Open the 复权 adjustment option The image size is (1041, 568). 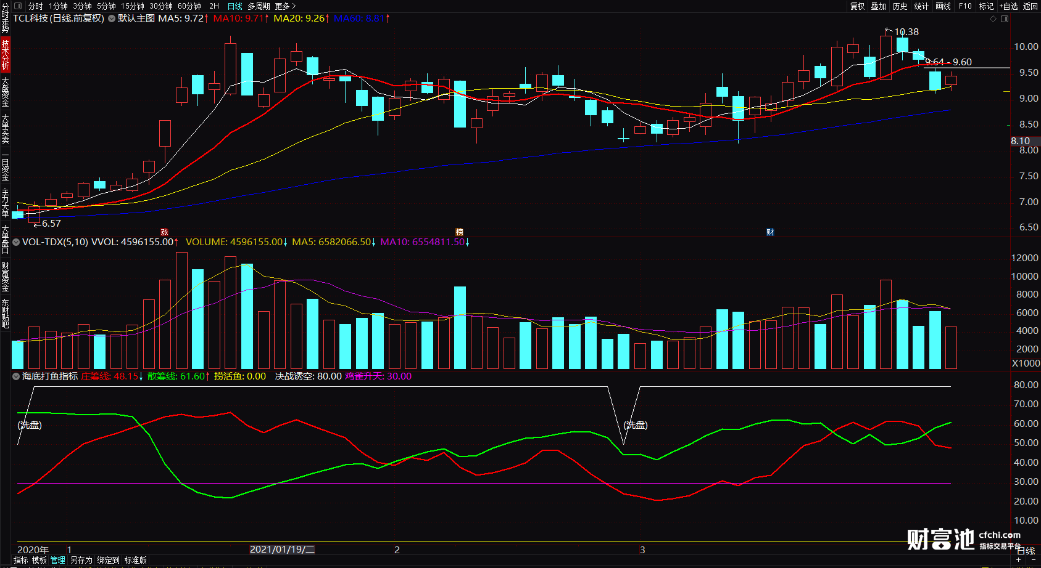pos(857,6)
